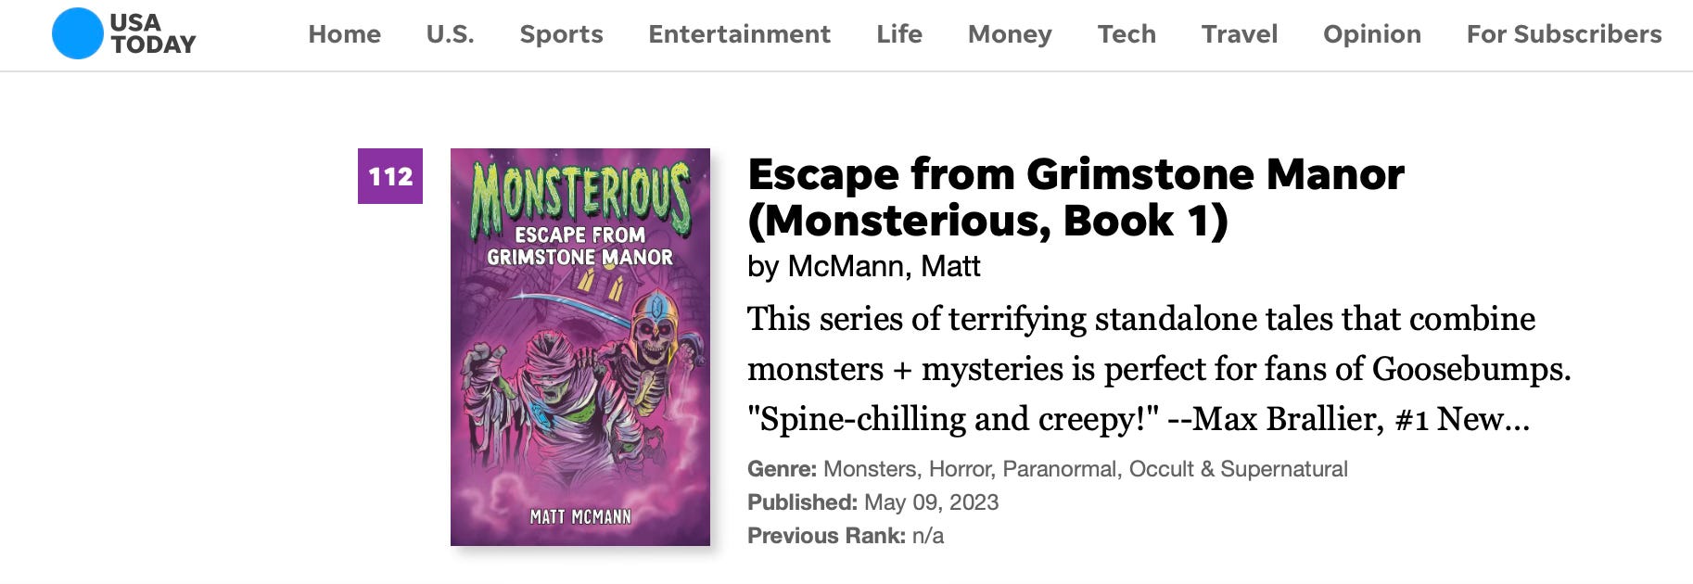Viewport: 1693px width, 584px height.
Task: Open the Home menu item
Action: point(344,34)
